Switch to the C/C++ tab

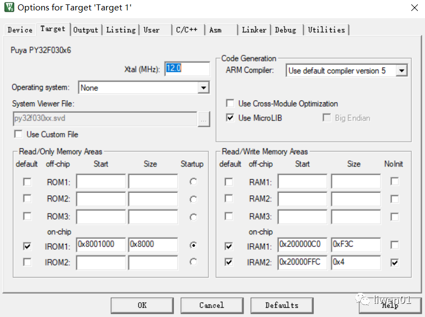tap(186, 30)
